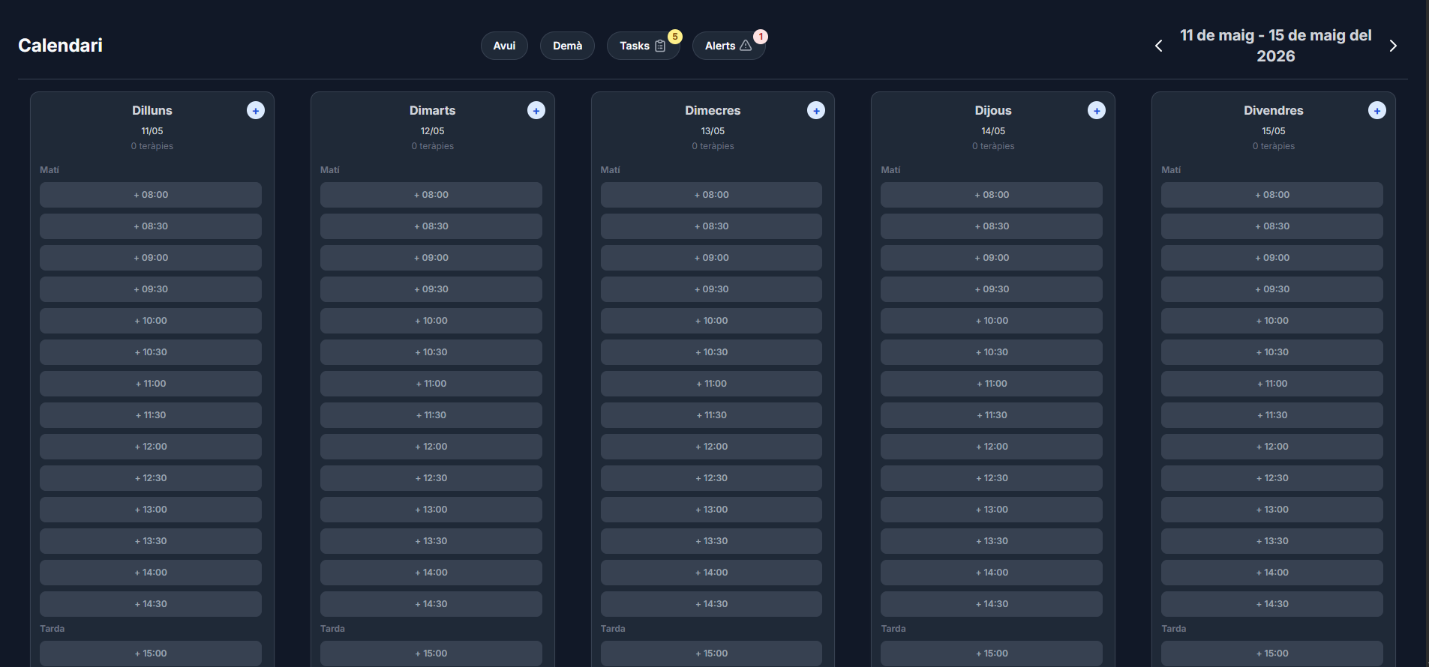
Task: Pick the 14:00 slot on Divendres
Action: pyautogui.click(x=1271, y=573)
